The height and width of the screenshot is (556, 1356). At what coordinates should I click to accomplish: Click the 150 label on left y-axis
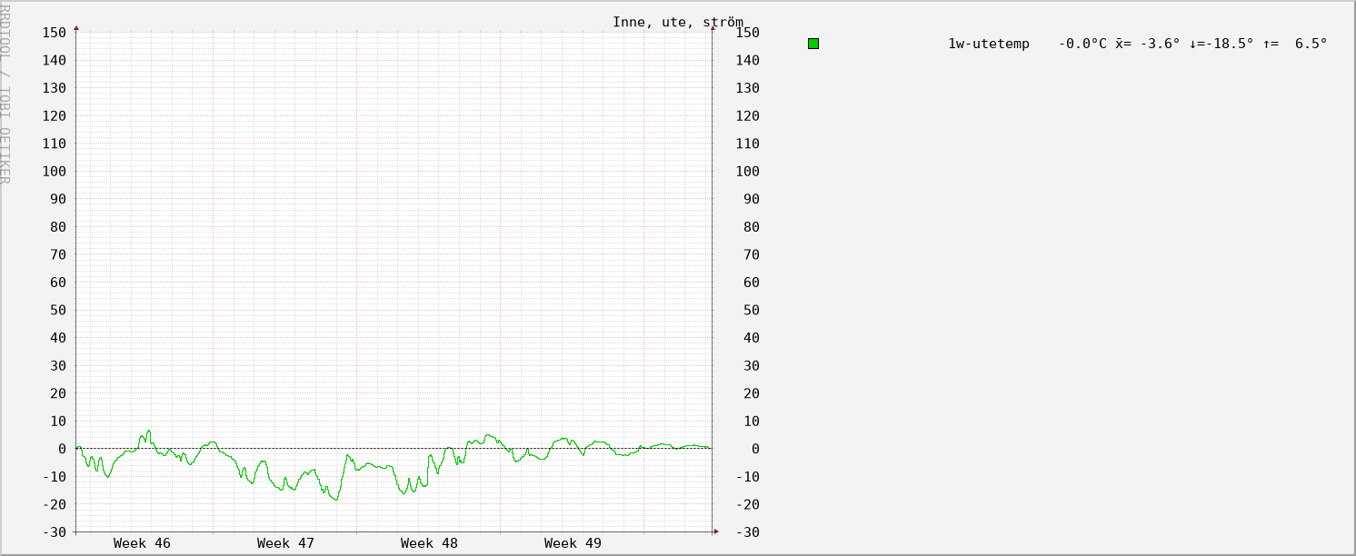click(55, 33)
